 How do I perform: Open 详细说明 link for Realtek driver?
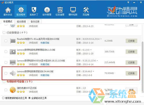[x=33, y=43]
